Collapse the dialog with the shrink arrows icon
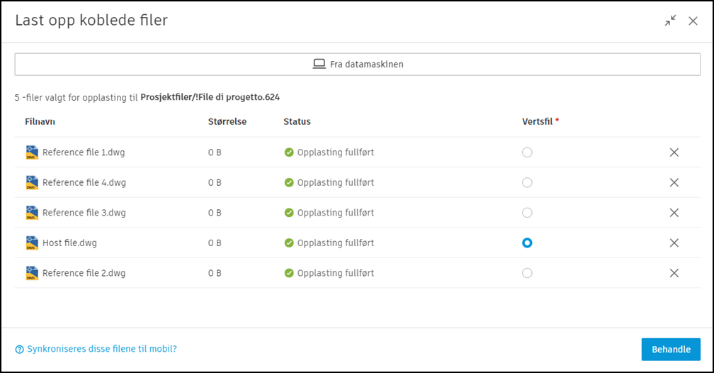This screenshot has height=373, width=714. 670,21
